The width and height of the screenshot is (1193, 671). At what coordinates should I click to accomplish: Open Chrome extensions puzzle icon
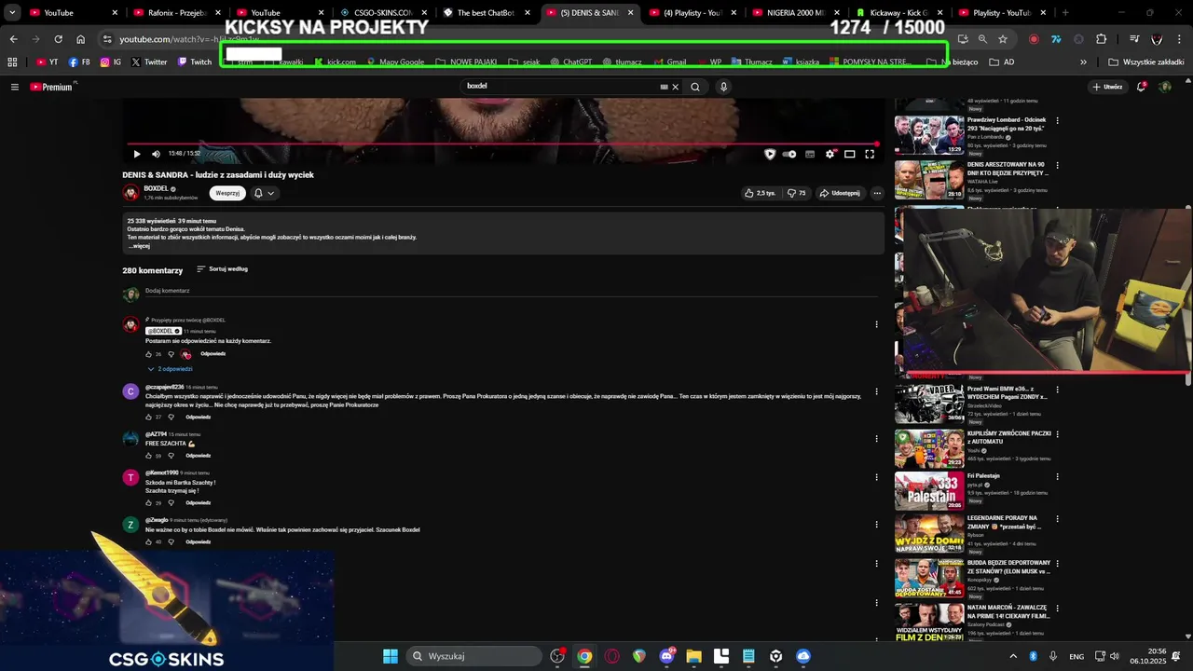1102,39
